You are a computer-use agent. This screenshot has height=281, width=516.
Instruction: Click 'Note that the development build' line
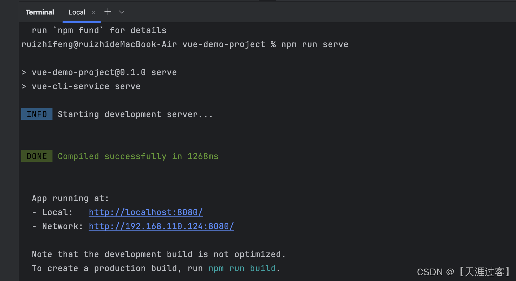click(158, 254)
